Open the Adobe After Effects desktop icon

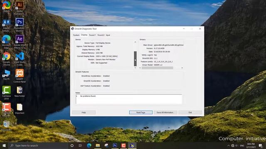pos(20,42)
